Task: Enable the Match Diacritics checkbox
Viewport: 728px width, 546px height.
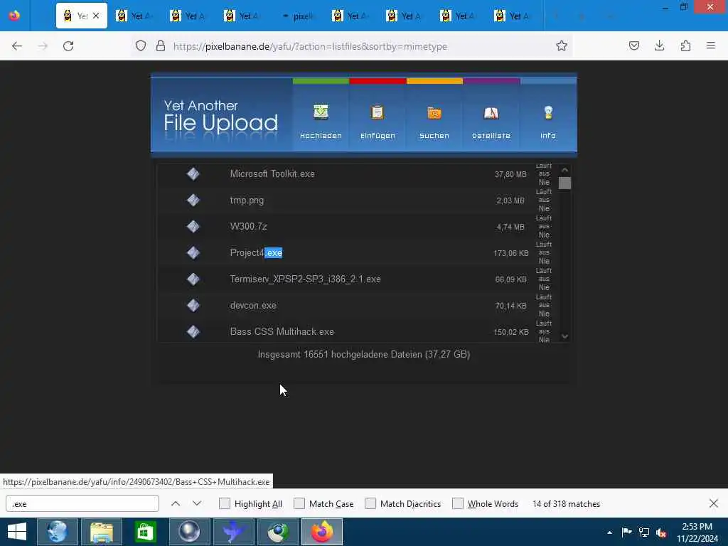Action: click(x=370, y=504)
